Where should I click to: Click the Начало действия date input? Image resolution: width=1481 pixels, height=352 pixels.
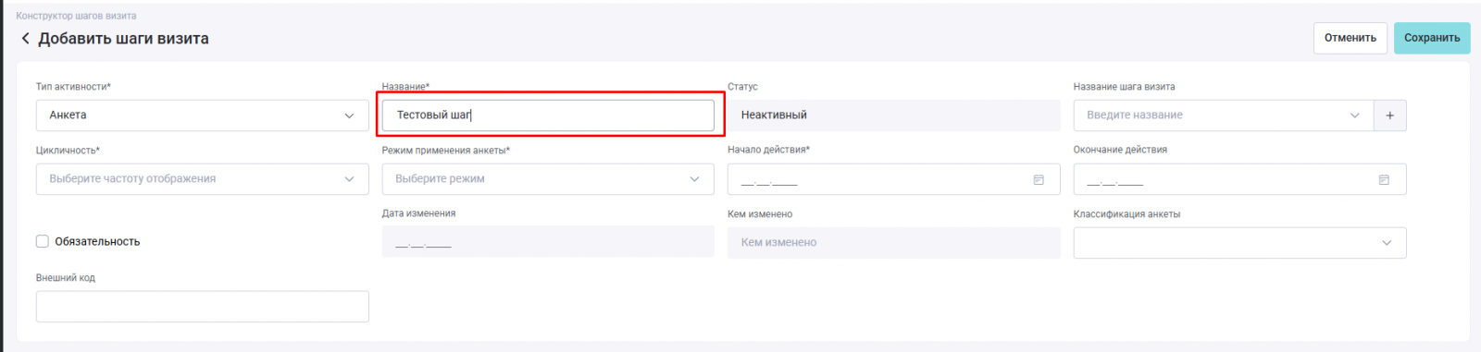click(893, 179)
